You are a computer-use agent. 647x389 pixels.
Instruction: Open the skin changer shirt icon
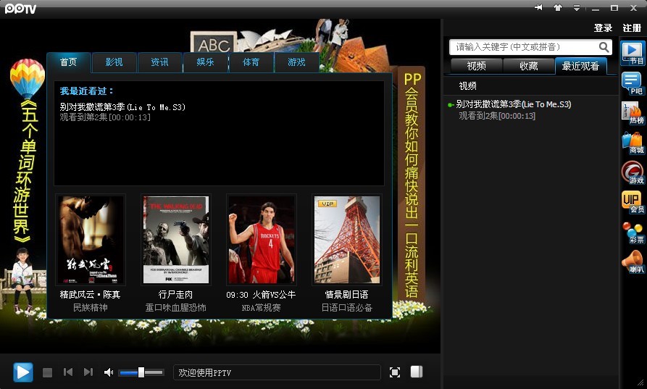557,8
